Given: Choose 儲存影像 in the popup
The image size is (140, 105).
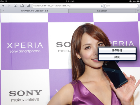Looking at the screenshot, I should pos(117,50).
